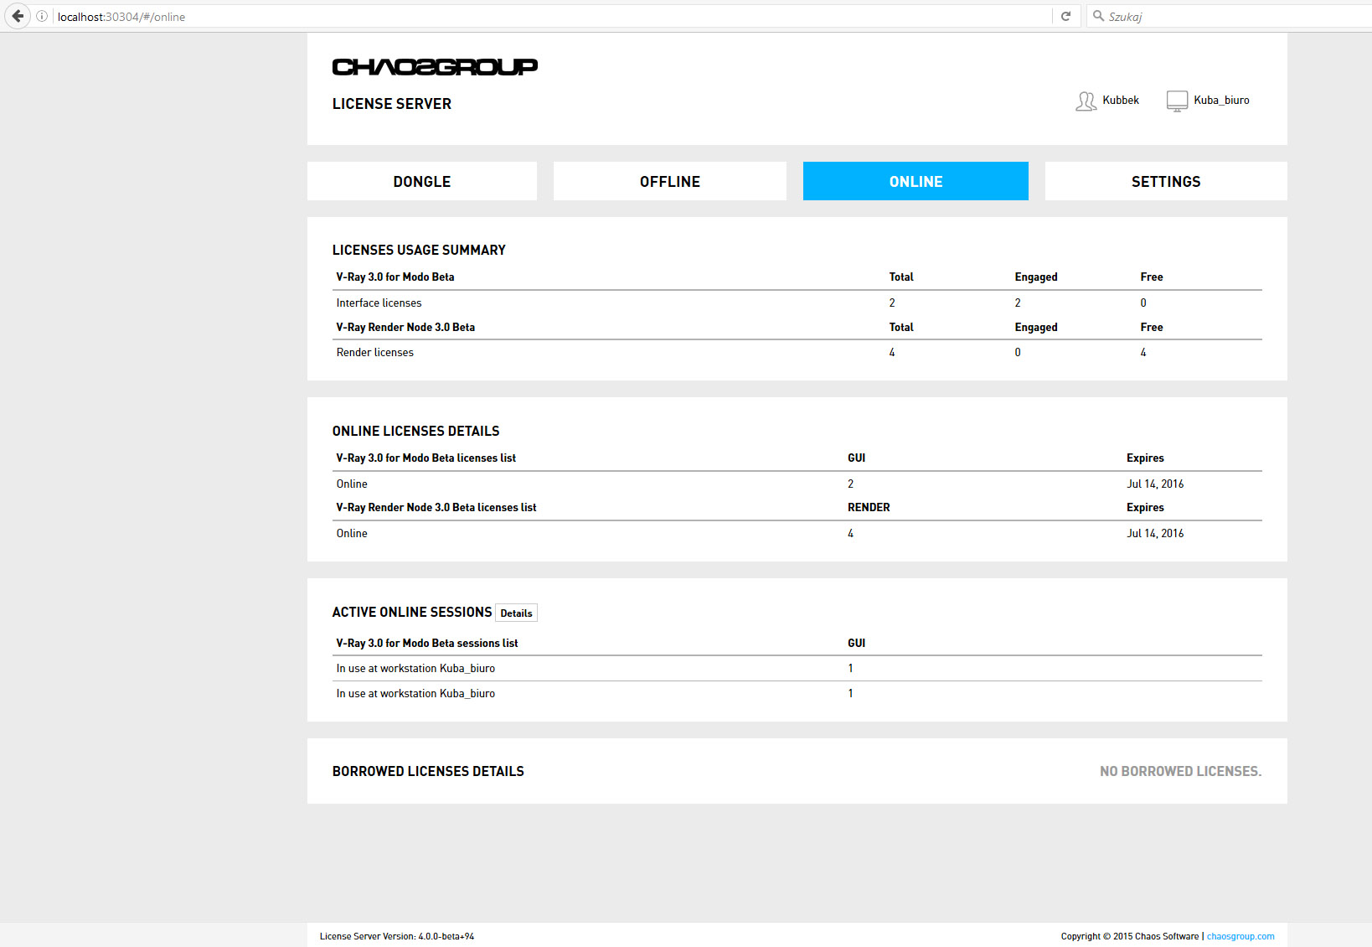Click the Copyright 2015 Chaos Software text
The image size is (1372, 947).
pyautogui.click(x=1130, y=936)
